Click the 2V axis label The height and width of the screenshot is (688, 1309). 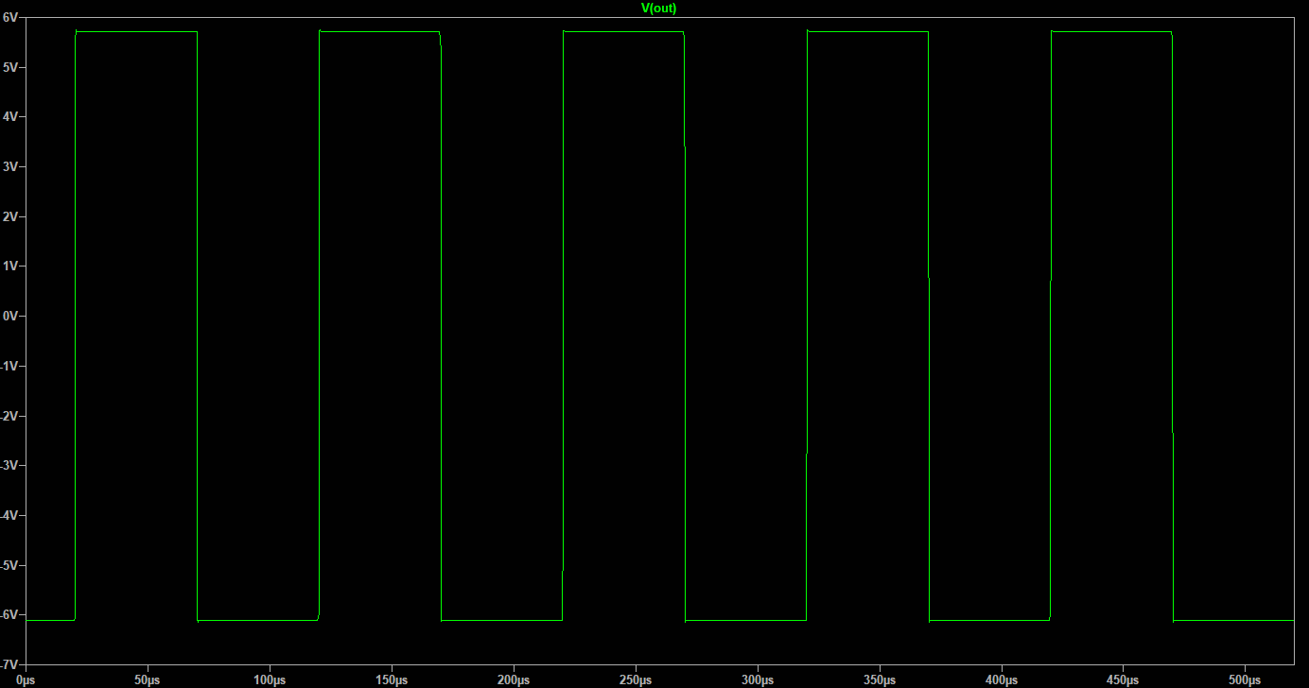[10, 217]
